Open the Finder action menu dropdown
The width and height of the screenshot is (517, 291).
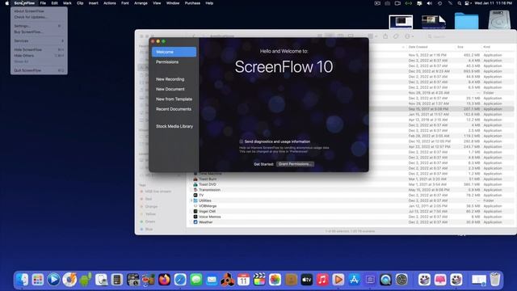409,36
